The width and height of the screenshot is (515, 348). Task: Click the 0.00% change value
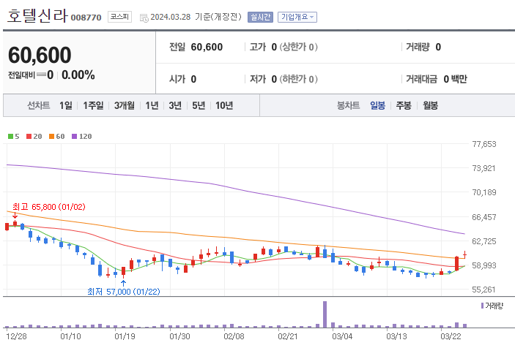(x=78, y=75)
